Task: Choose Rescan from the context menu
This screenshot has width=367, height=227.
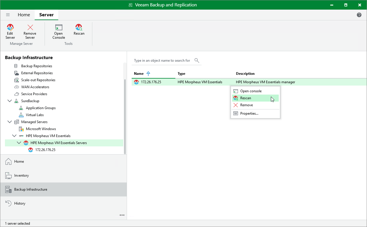Action: (x=255, y=98)
